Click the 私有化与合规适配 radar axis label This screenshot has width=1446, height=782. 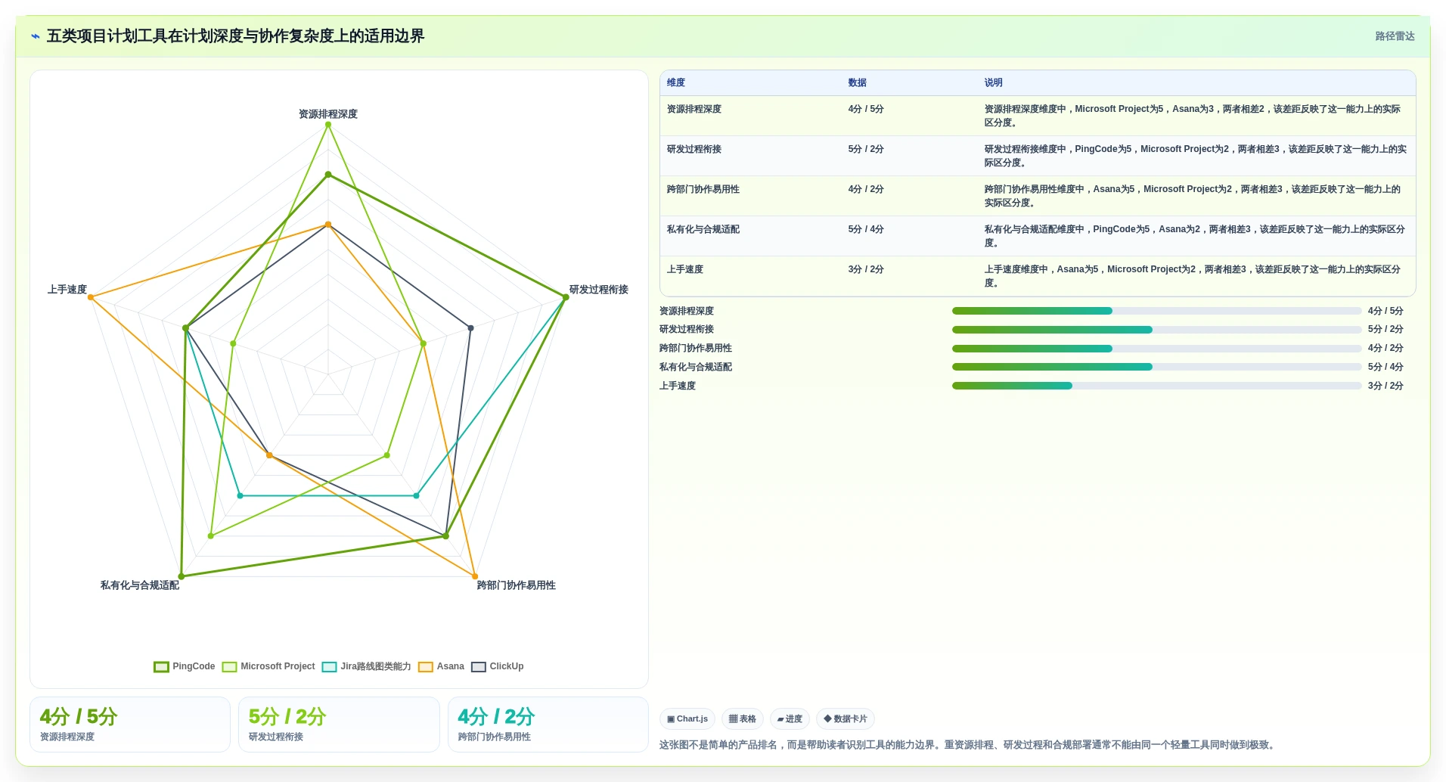pyautogui.click(x=140, y=585)
